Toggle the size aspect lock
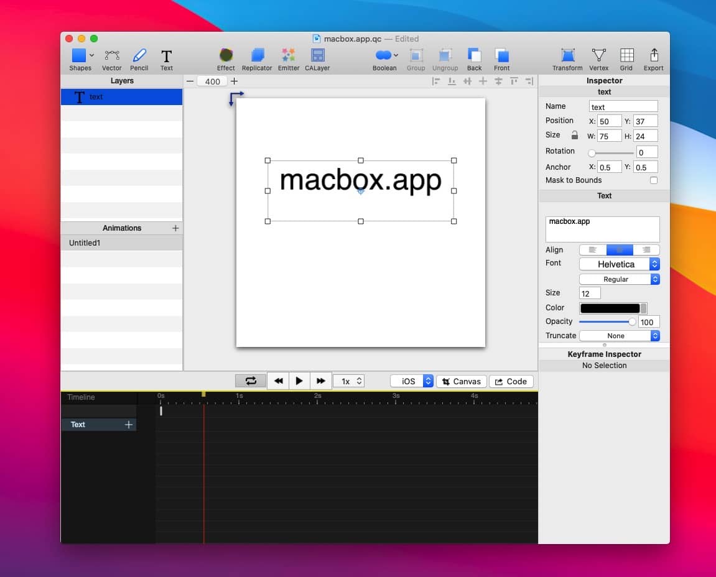 coord(574,136)
